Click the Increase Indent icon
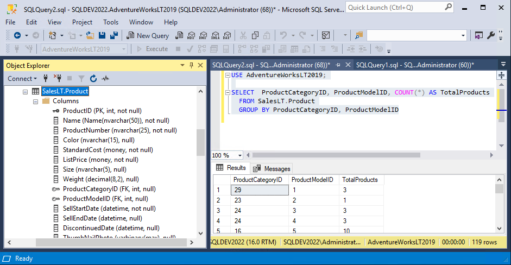The image size is (511, 265). [x=362, y=49]
